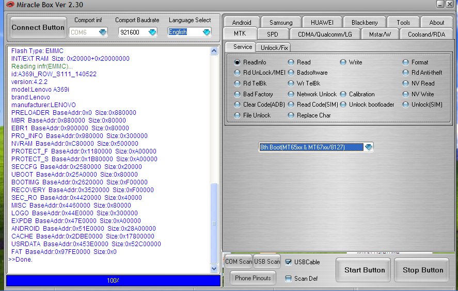Select the File Unlock option
458x291 pixels.
237,115
